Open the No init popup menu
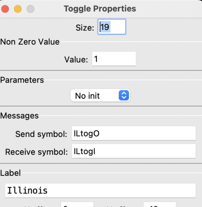Screen dimensions: 202x207 (100, 95)
